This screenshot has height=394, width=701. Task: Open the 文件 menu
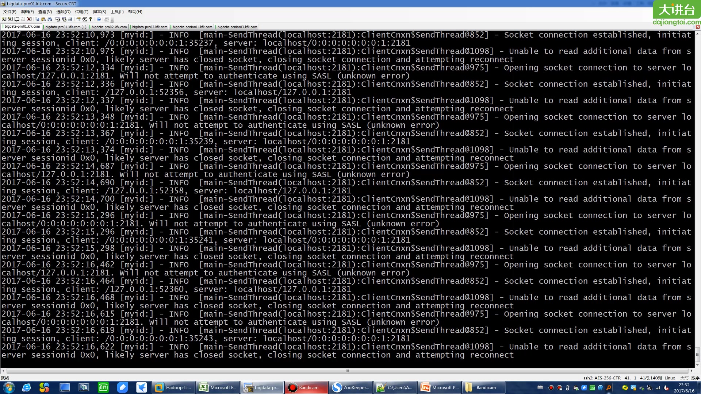point(9,11)
